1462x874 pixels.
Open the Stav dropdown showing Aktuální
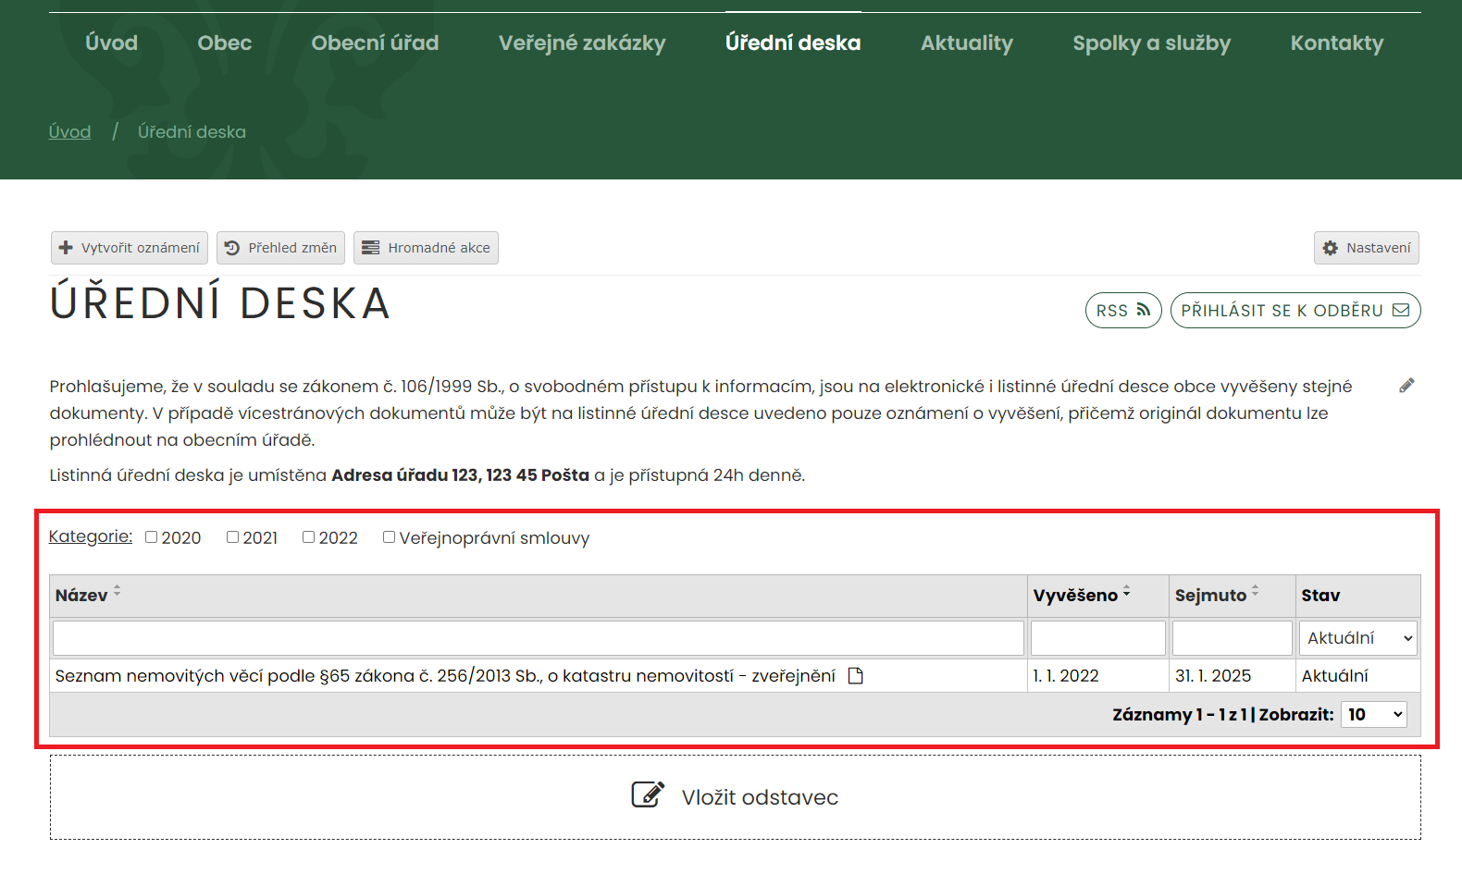pyautogui.click(x=1357, y=638)
